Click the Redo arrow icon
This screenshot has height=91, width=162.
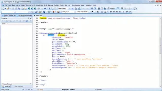(45, 8)
